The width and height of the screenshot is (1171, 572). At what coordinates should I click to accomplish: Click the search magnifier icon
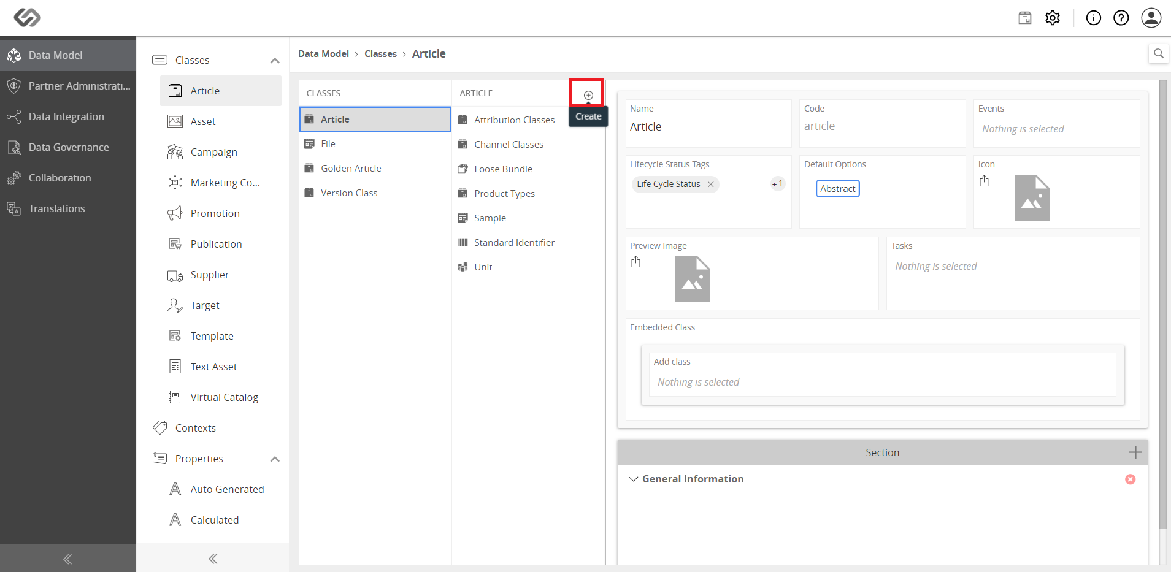1159,53
